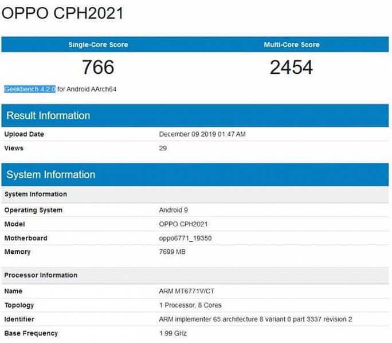Click the Base Frequency label
This screenshot has width=392, height=343.
click(31, 333)
